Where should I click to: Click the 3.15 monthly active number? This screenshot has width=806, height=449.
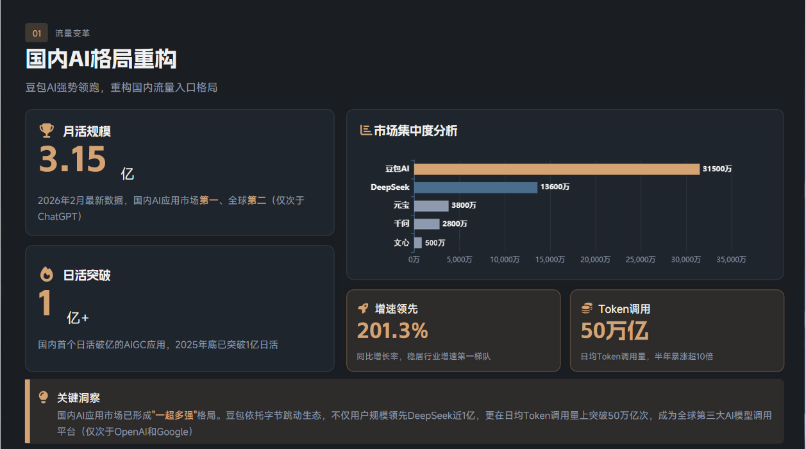(x=72, y=160)
